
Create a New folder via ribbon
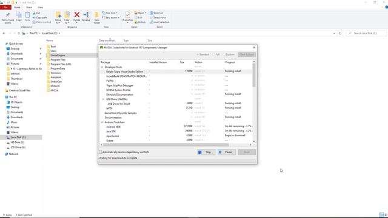(x=97, y=18)
